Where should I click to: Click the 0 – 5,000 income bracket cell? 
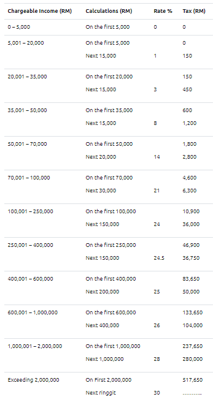tap(18, 27)
